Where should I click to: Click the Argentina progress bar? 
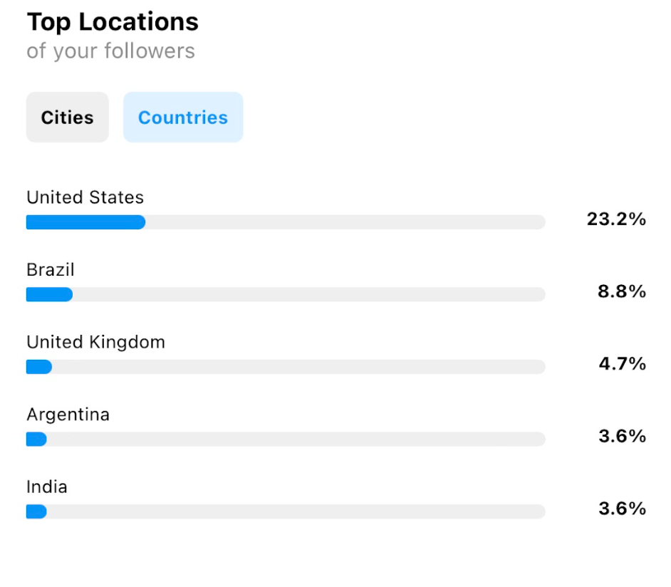(x=286, y=439)
